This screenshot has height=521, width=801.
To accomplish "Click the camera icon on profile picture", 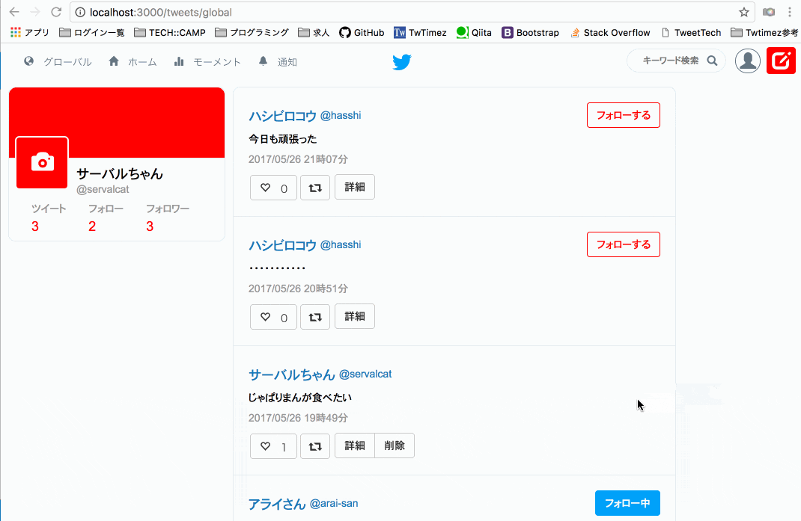I will [x=43, y=163].
